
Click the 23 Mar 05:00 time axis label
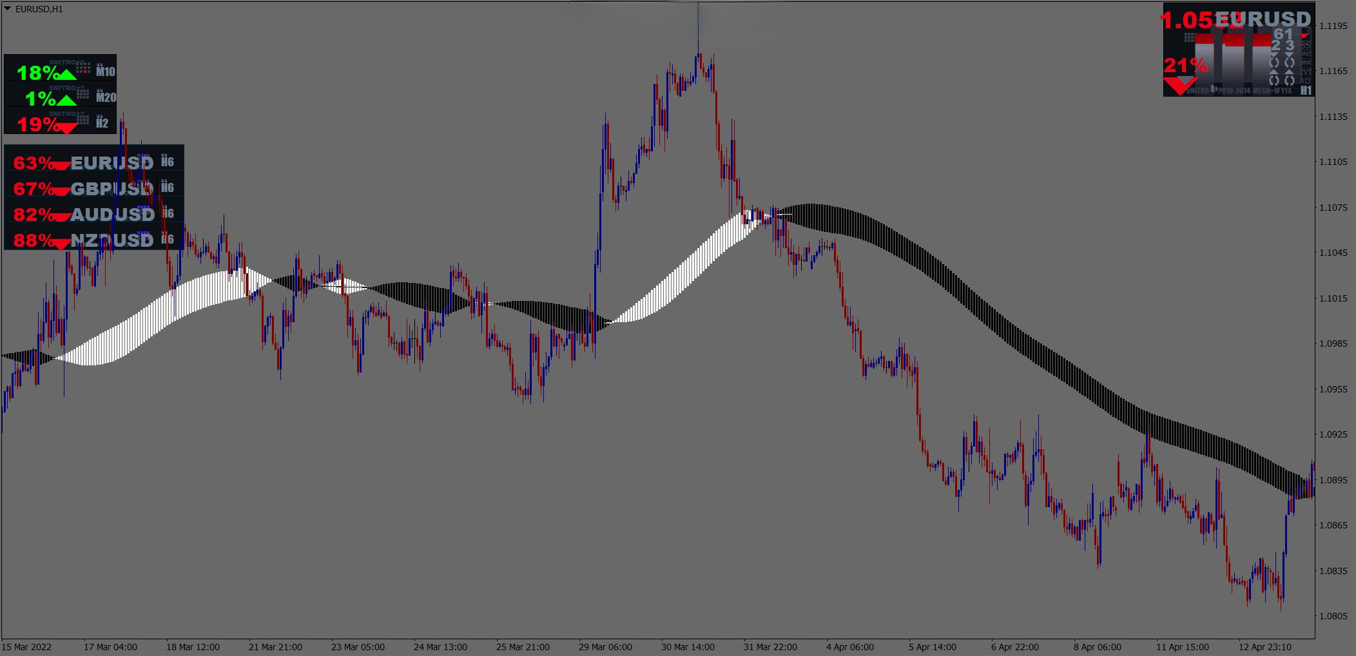click(x=358, y=647)
